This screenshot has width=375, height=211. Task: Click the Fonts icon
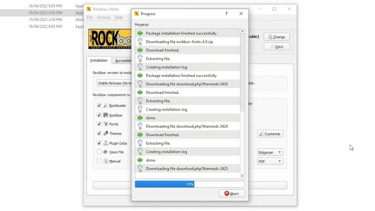coord(106,124)
